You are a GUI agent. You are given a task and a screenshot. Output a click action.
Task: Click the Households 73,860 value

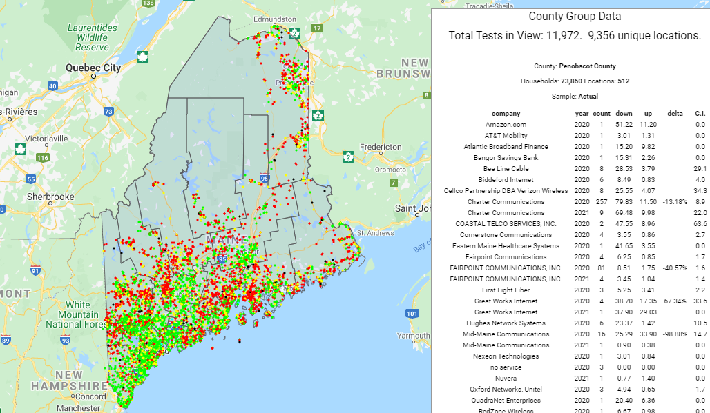pyautogui.click(x=571, y=81)
